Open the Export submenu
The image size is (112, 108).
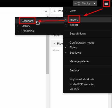pos(87,25)
